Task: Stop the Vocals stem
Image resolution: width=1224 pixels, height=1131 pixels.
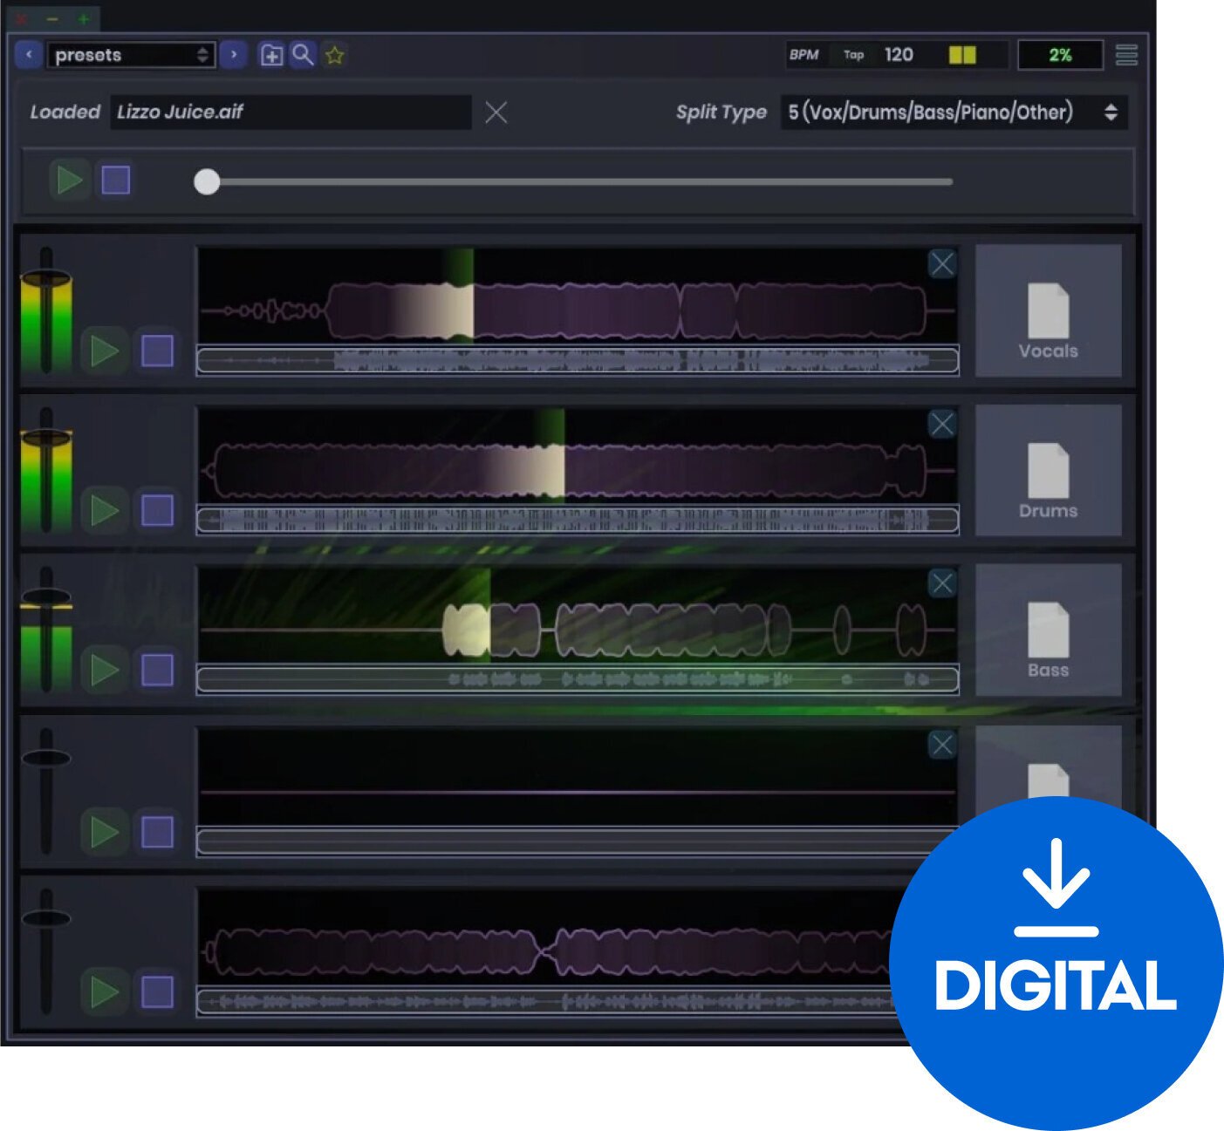Action: [x=157, y=351]
